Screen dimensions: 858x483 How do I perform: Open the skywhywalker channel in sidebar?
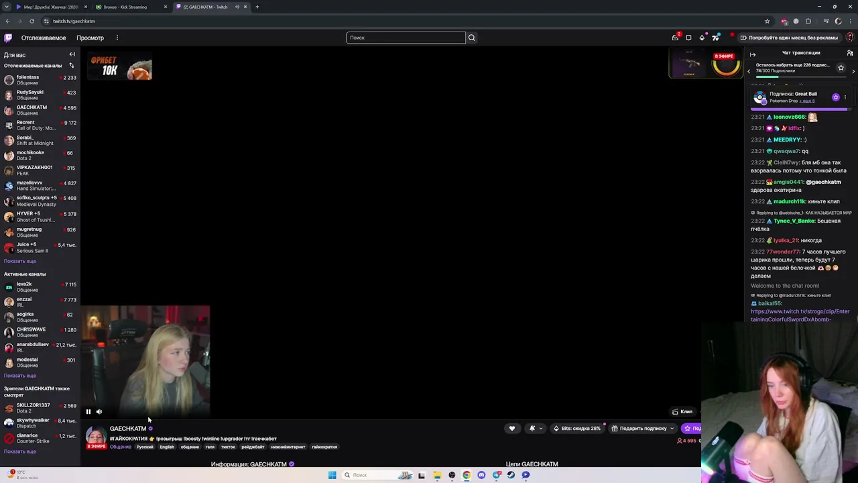coord(40,423)
